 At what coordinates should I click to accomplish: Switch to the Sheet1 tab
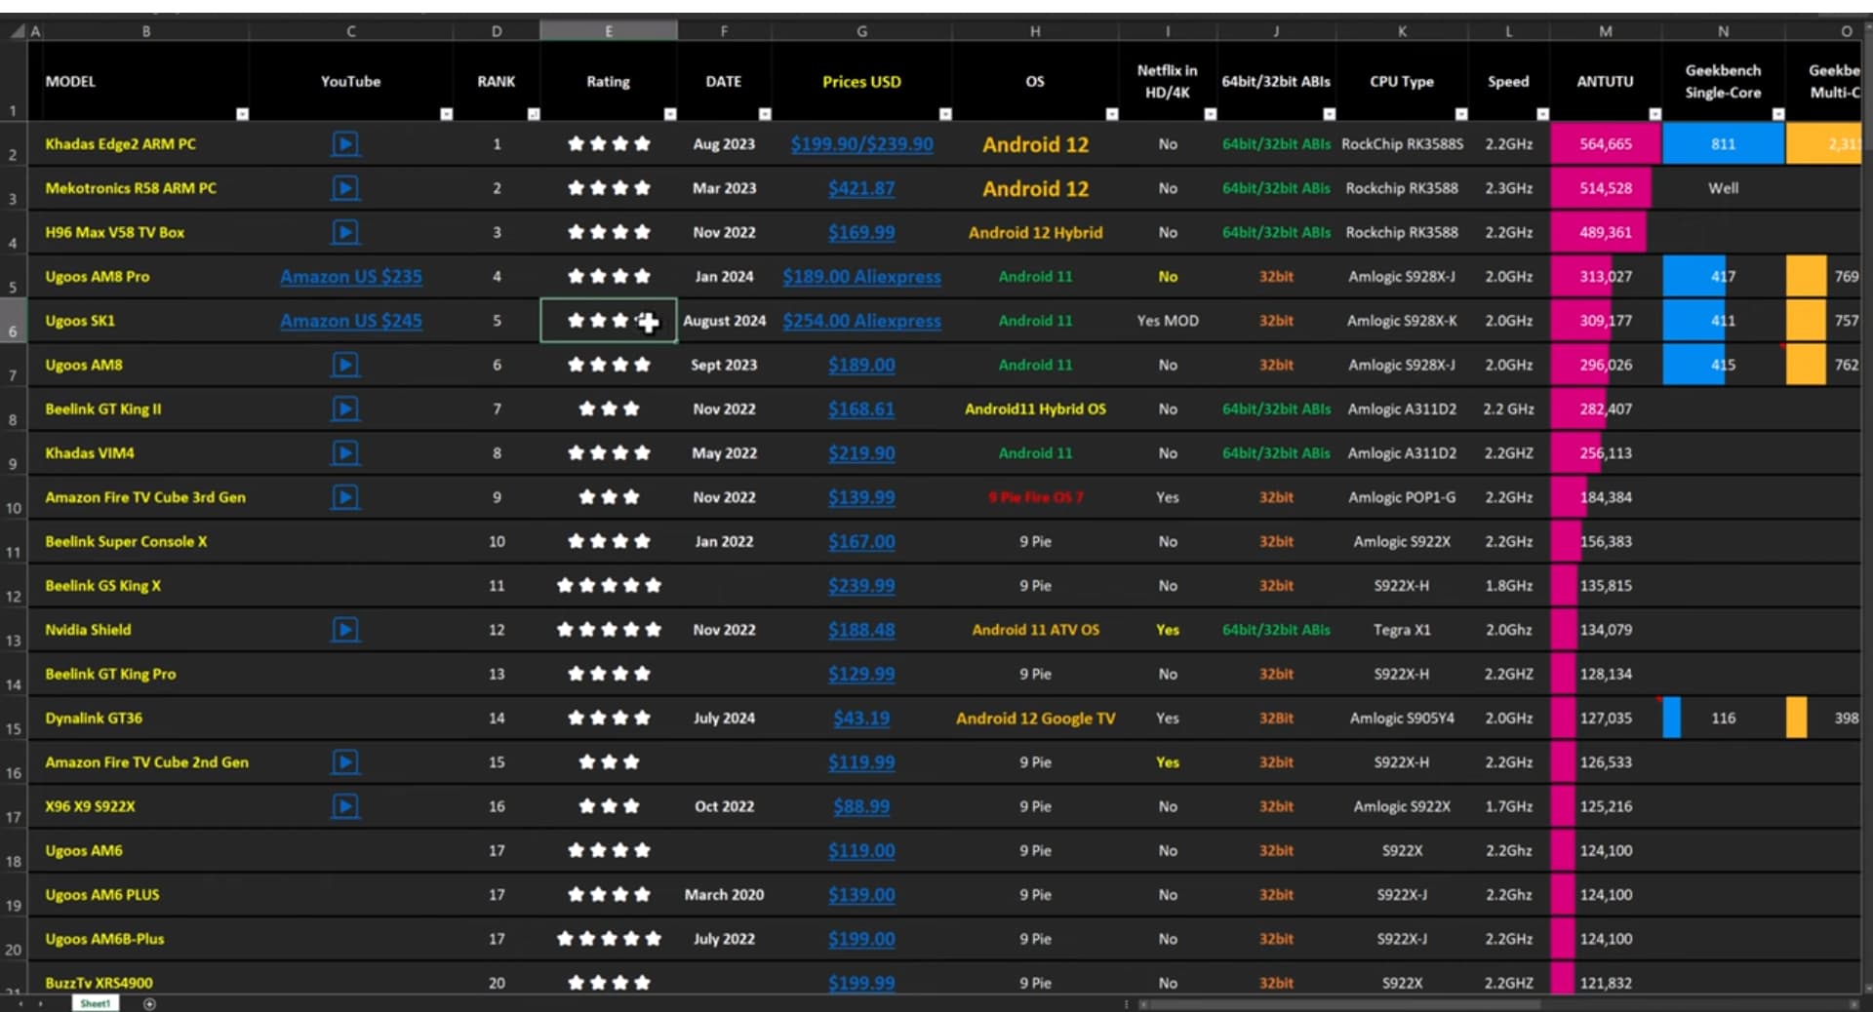(95, 1004)
